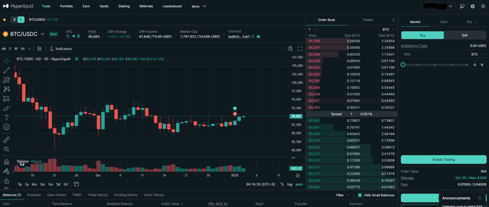
Task: Select the trend line drawing tool
Action: (x=7, y=70)
